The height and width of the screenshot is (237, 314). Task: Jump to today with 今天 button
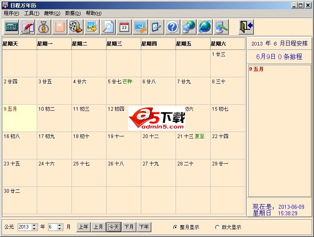pos(114,227)
